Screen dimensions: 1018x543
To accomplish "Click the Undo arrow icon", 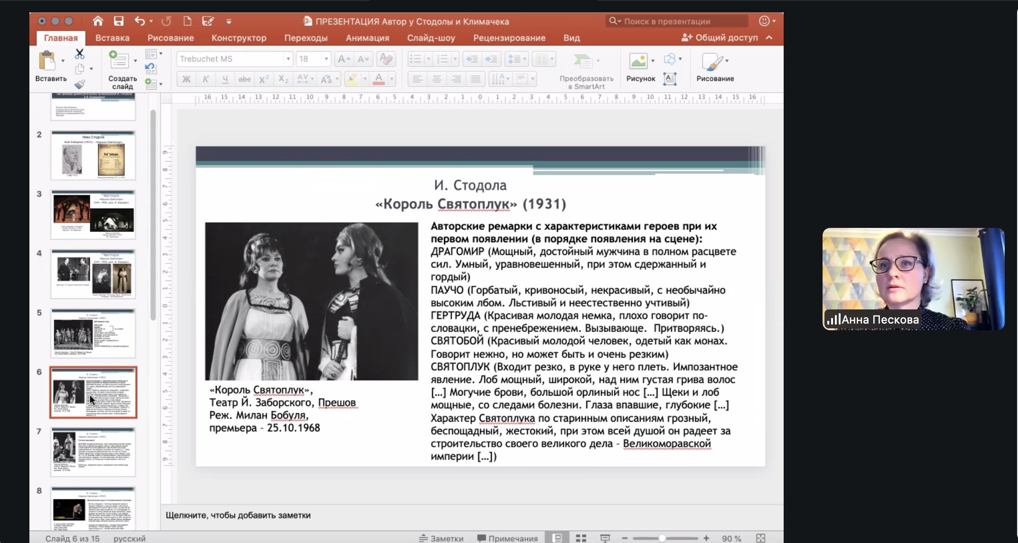I will (139, 21).
